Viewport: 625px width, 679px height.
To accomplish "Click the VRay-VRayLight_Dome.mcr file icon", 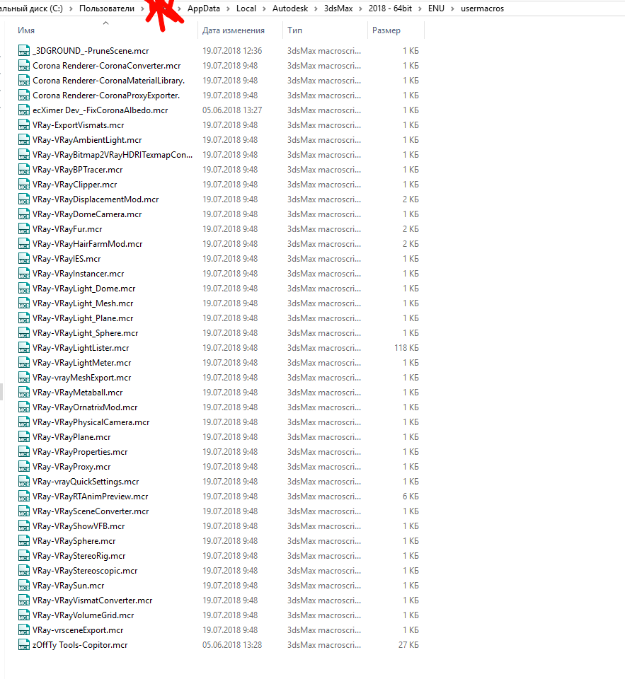I will (x=24, y=289).
